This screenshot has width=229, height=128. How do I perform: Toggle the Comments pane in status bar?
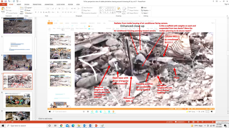(180, 122)
